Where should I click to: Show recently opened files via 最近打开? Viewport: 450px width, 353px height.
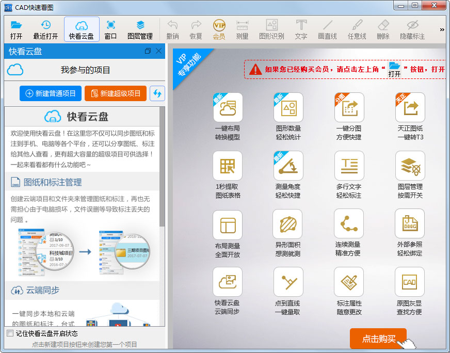45,29
